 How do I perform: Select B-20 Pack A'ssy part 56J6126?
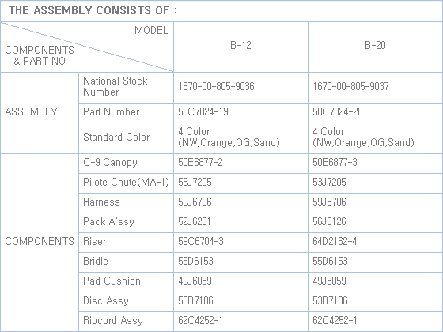[x=329, y=222]
